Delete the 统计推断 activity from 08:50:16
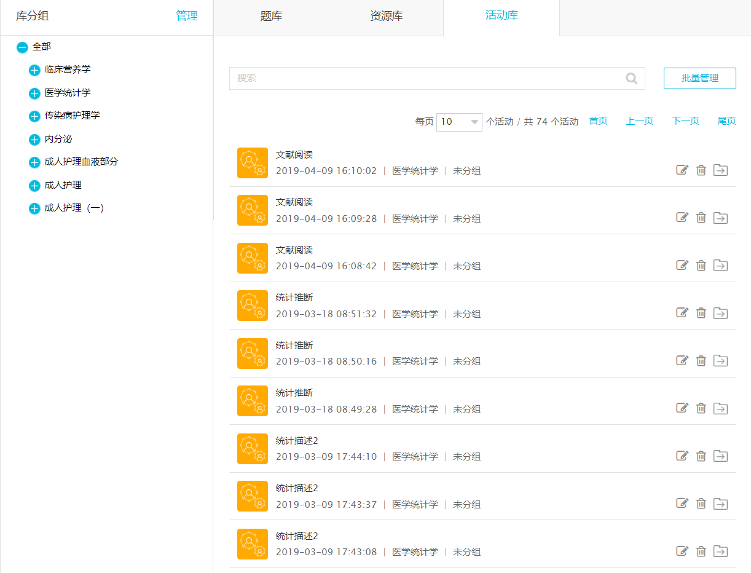This screenshot has width=751, height=573. click(701, 361)
